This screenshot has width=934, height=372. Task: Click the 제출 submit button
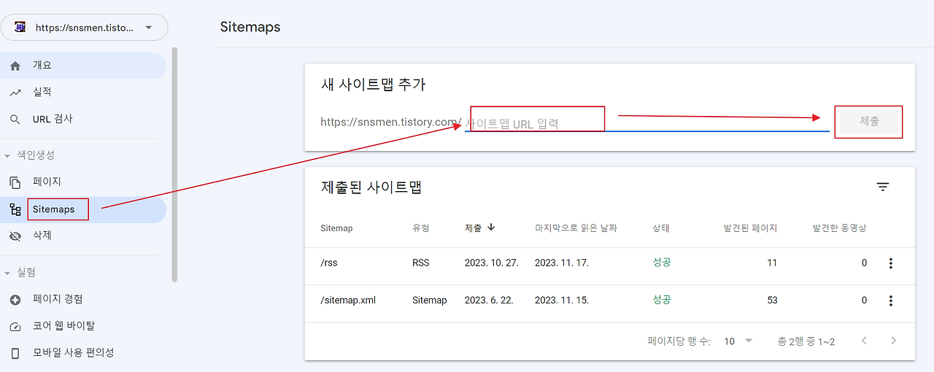[x=870, y=122]
